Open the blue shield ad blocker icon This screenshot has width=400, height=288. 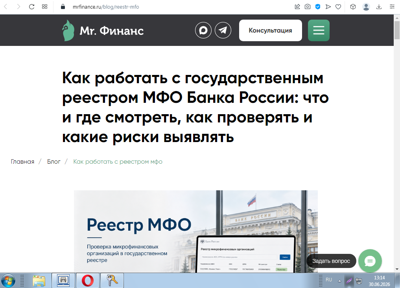(x=318, y=7)
